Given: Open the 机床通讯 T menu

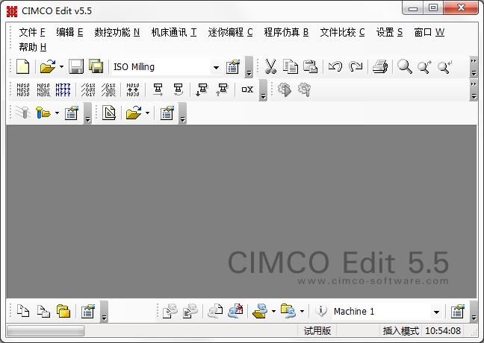Looking at the screenshot, I should 174,32.
